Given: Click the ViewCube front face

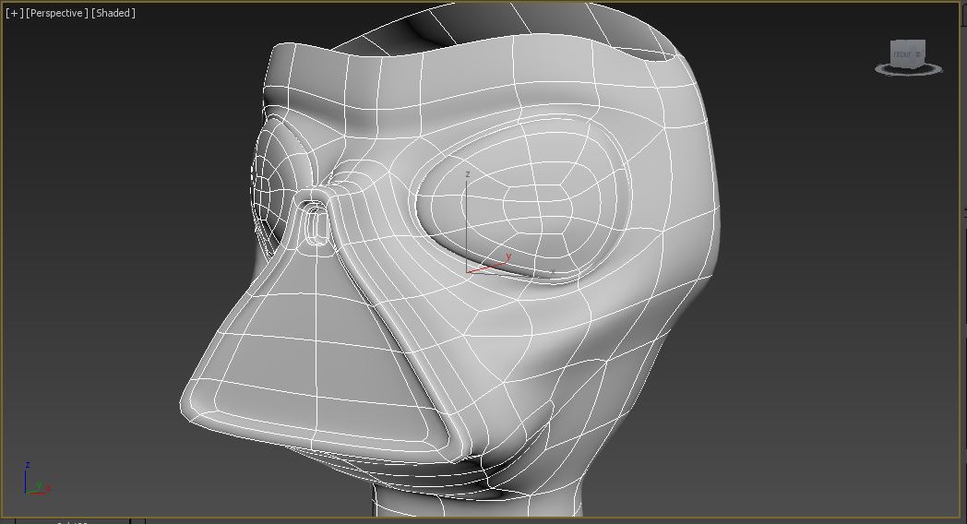Looking at the screenshot, I should [904, 54].
